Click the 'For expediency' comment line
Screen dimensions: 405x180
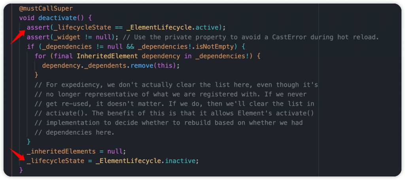(x=176, y=84)
